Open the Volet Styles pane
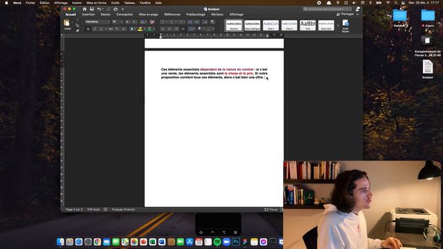Image resolution: width=443 pixels, height=249 pixels. (x=345, y=26)
